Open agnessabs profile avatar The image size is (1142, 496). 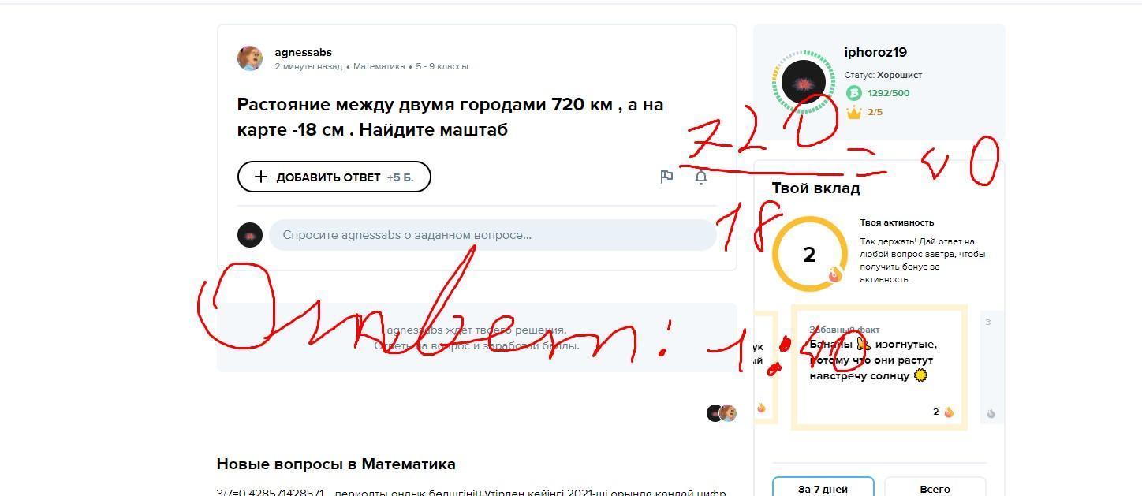[250, 58]
